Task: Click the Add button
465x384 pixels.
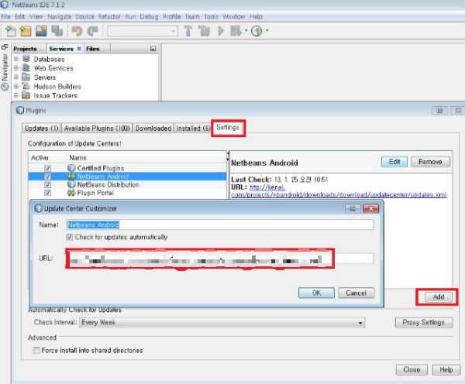Action: coord(439,297)
